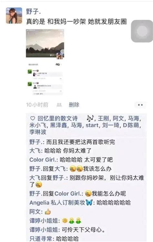The image size is (153, 242).
Task: Open start's profile in the likes list
Action: [92, 125]
